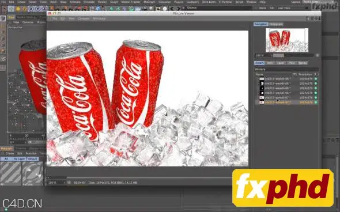Open the Picture Viewer View menu
Screen dimensions: 340x212
coord(71,18)
